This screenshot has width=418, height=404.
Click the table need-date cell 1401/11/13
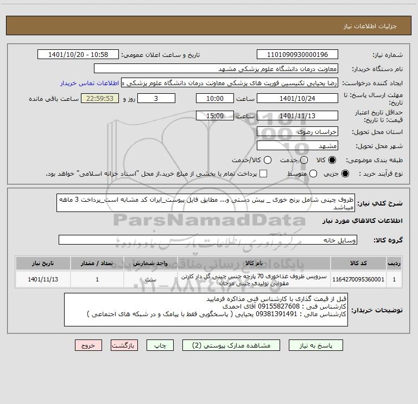click(43, 279)
